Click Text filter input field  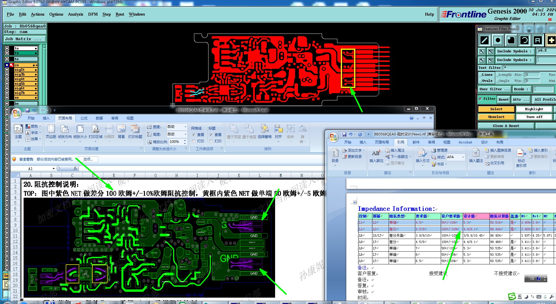529,68
